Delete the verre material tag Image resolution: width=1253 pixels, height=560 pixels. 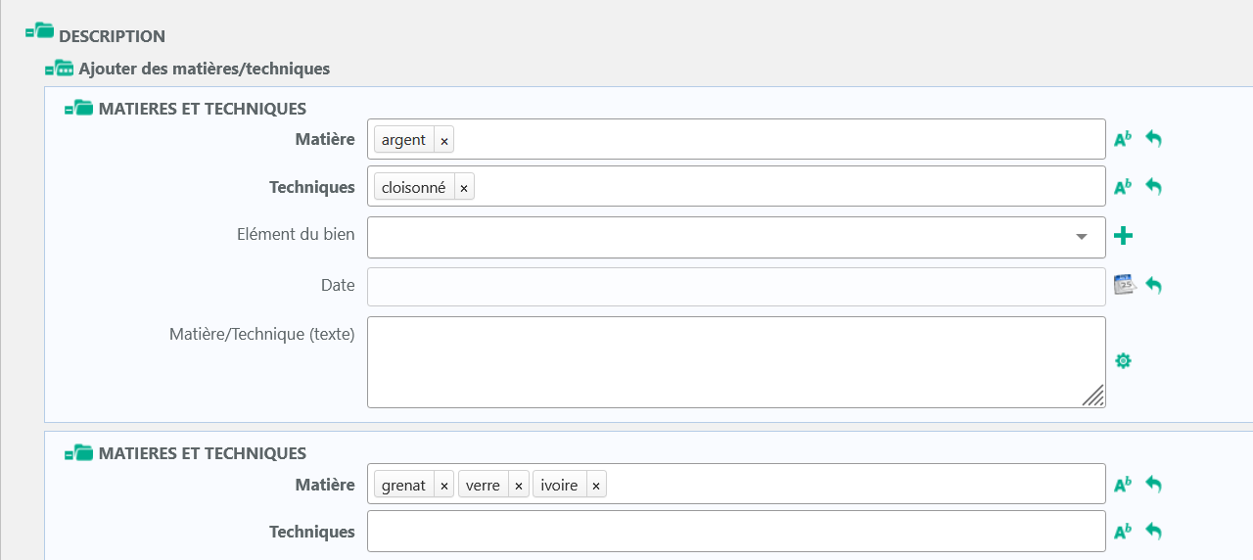tap(519, 486)
